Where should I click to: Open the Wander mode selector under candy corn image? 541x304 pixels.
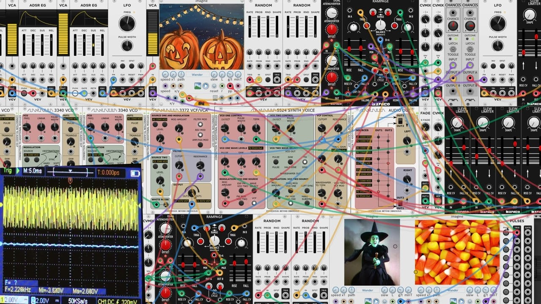tap(453, 290)
